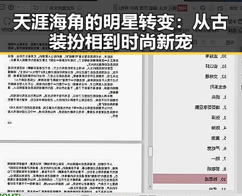Select the unnumbered 系列 section bookmark
Image resolution: width=242 pixels, height=196 pixels.
(x=218, y=87)
